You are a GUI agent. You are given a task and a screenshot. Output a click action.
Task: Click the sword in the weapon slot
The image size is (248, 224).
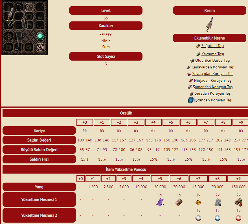pos(10,14)
